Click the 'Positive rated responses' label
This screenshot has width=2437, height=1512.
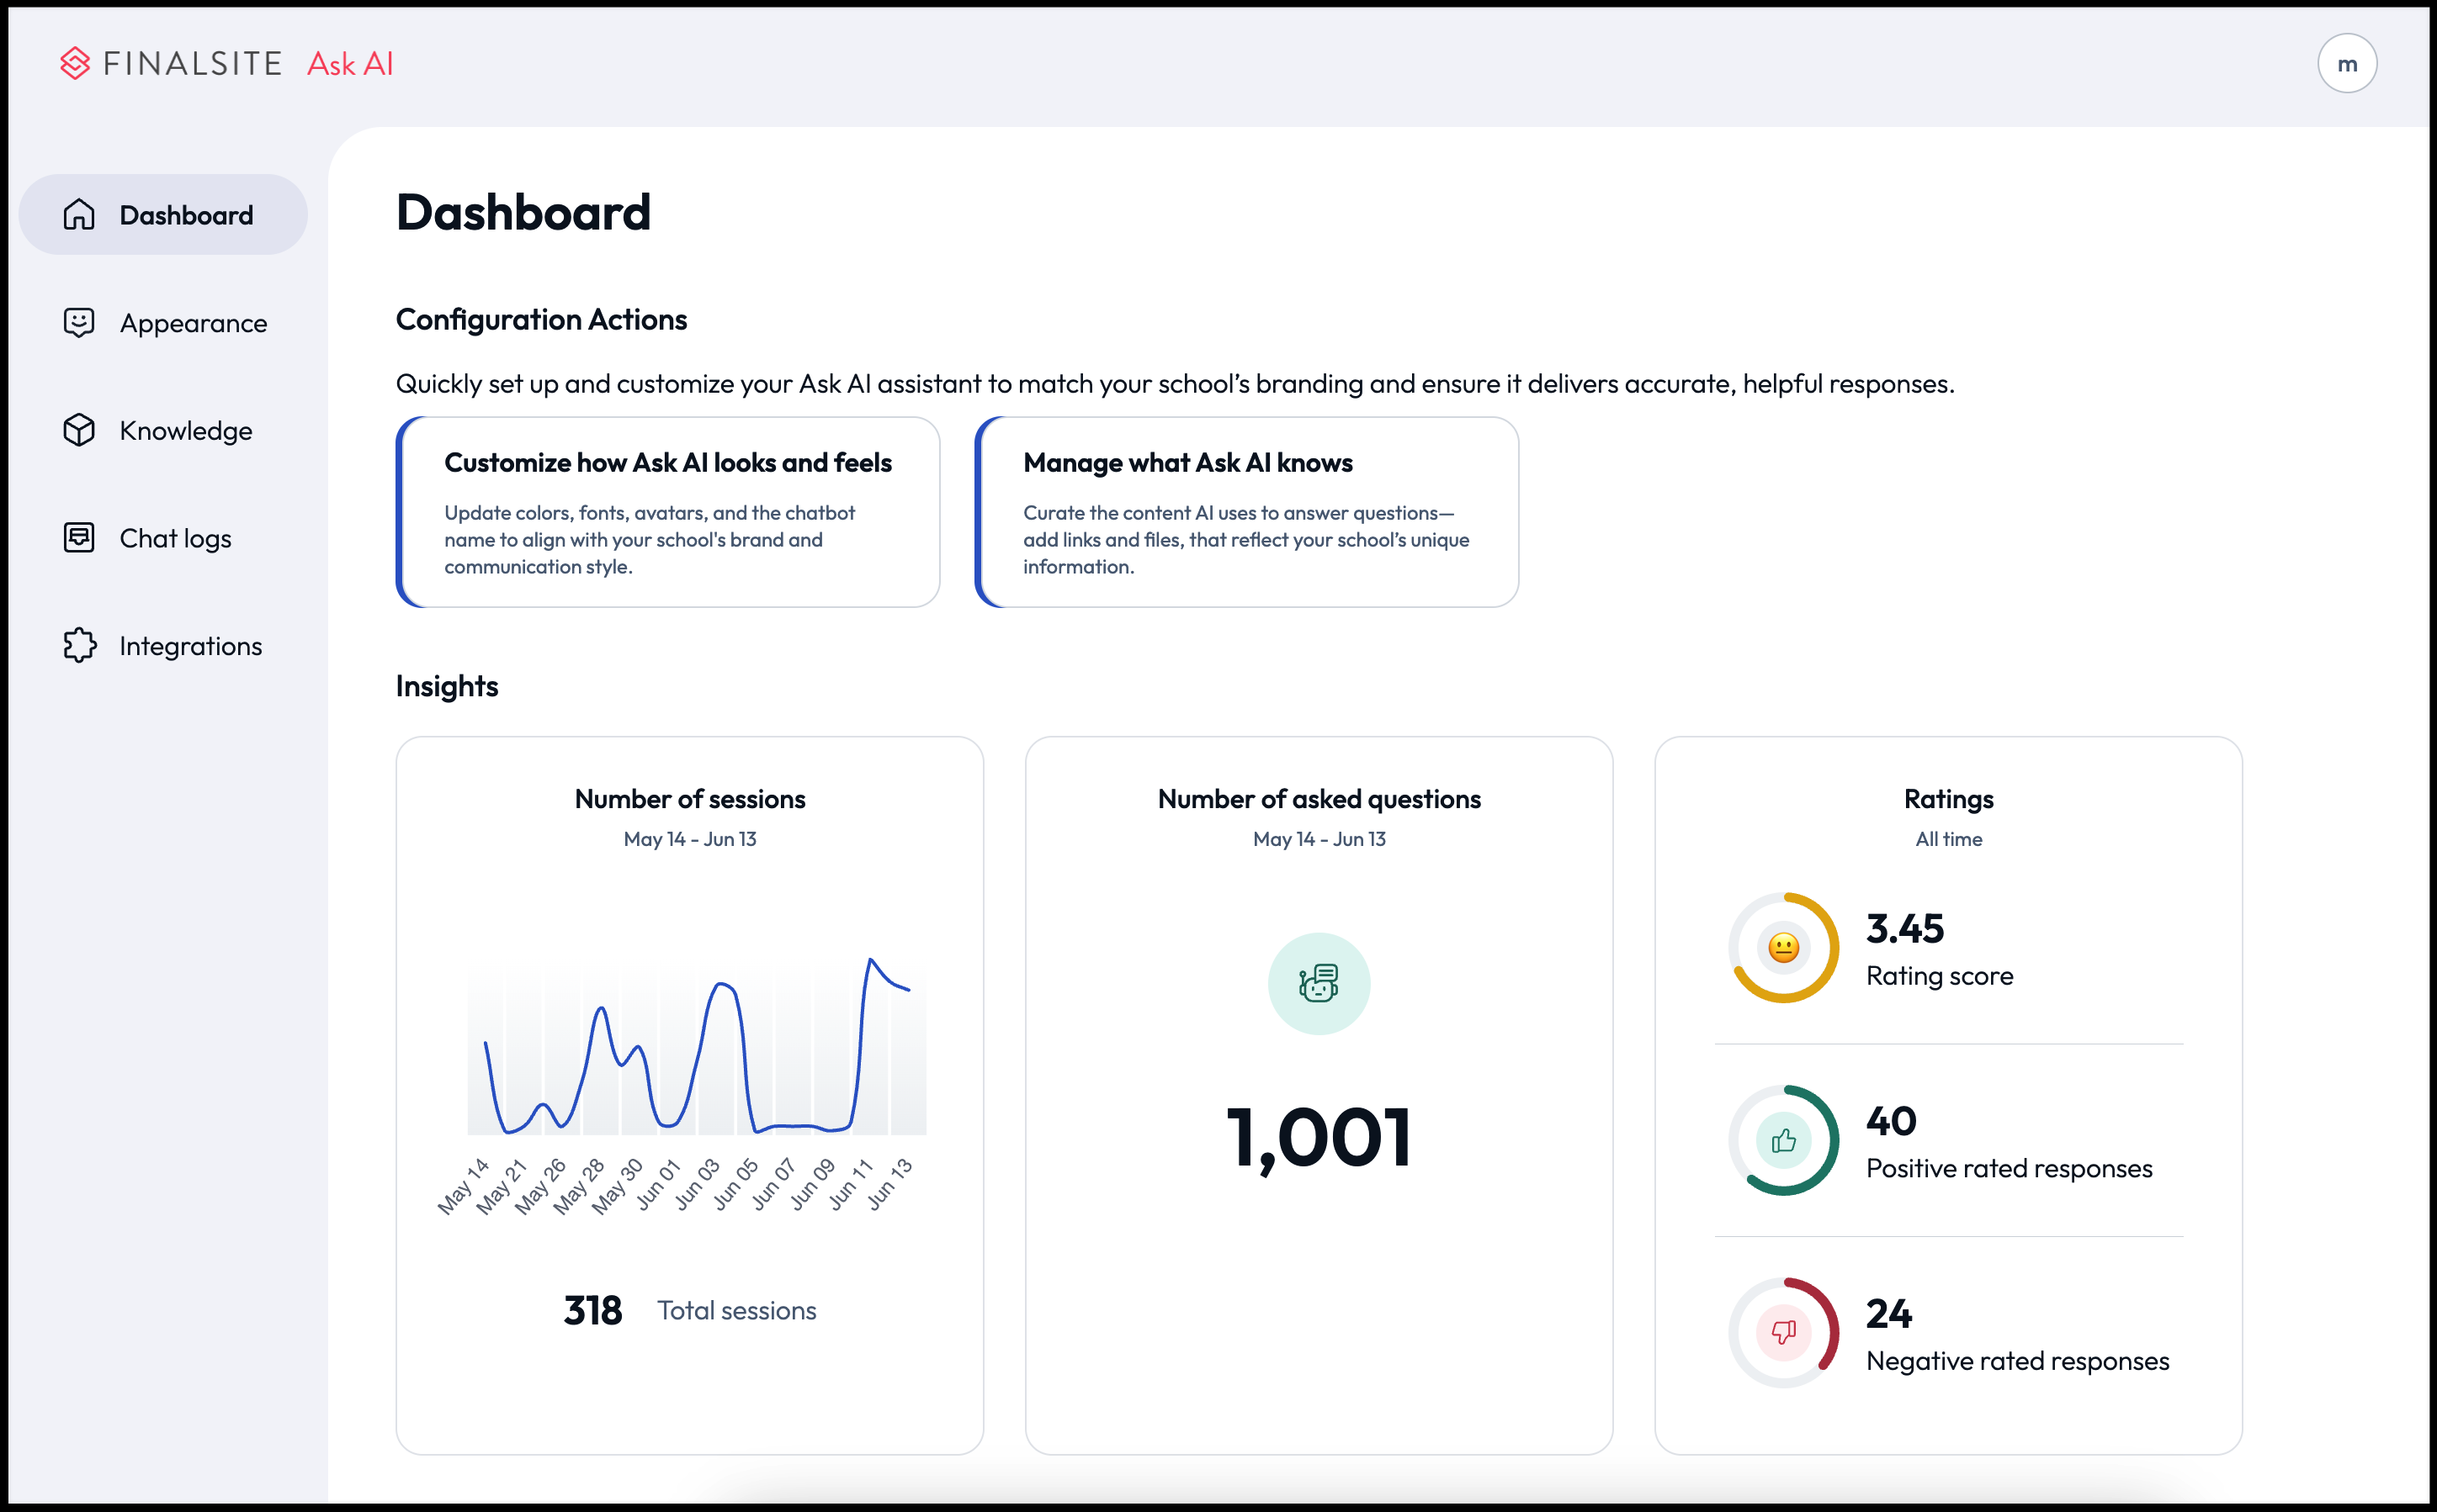point(2009,1168)
